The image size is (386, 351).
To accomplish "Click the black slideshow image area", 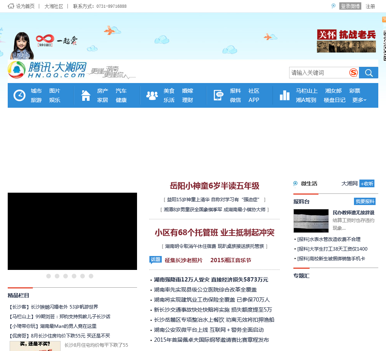I will point(73,231).
